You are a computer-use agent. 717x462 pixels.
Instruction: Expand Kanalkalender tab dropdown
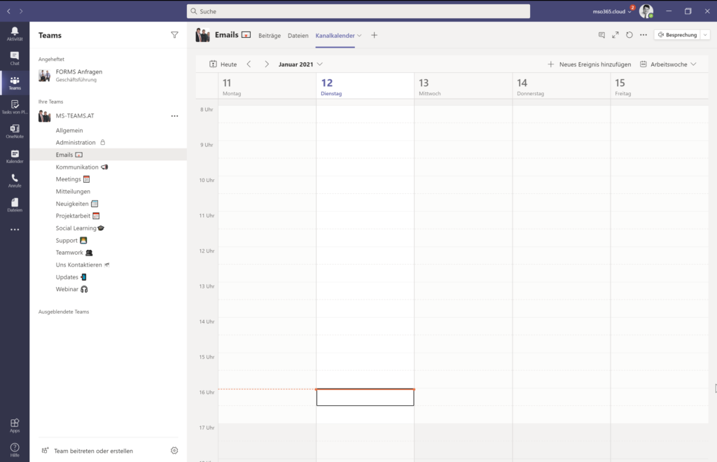point(359,36)
